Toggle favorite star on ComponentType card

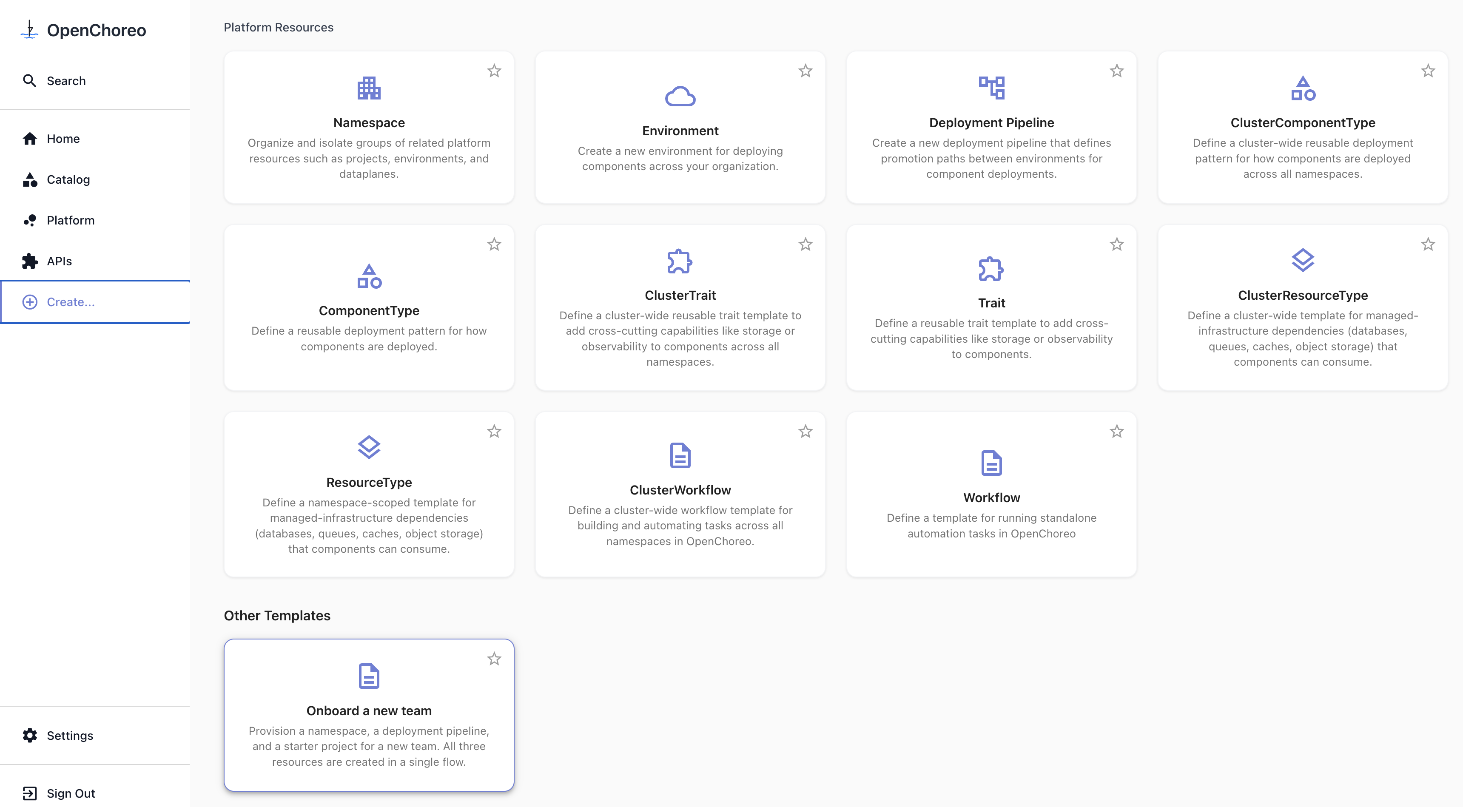pos(494,244)
